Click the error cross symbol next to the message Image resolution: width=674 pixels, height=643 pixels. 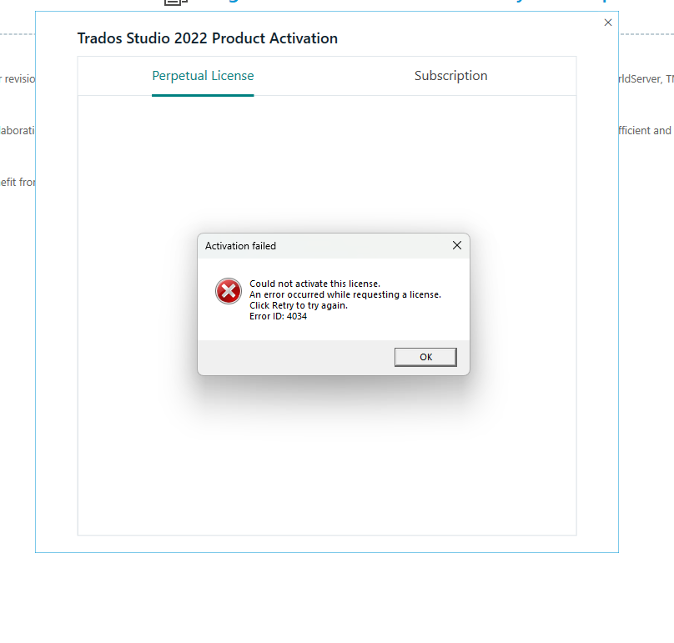228,291
